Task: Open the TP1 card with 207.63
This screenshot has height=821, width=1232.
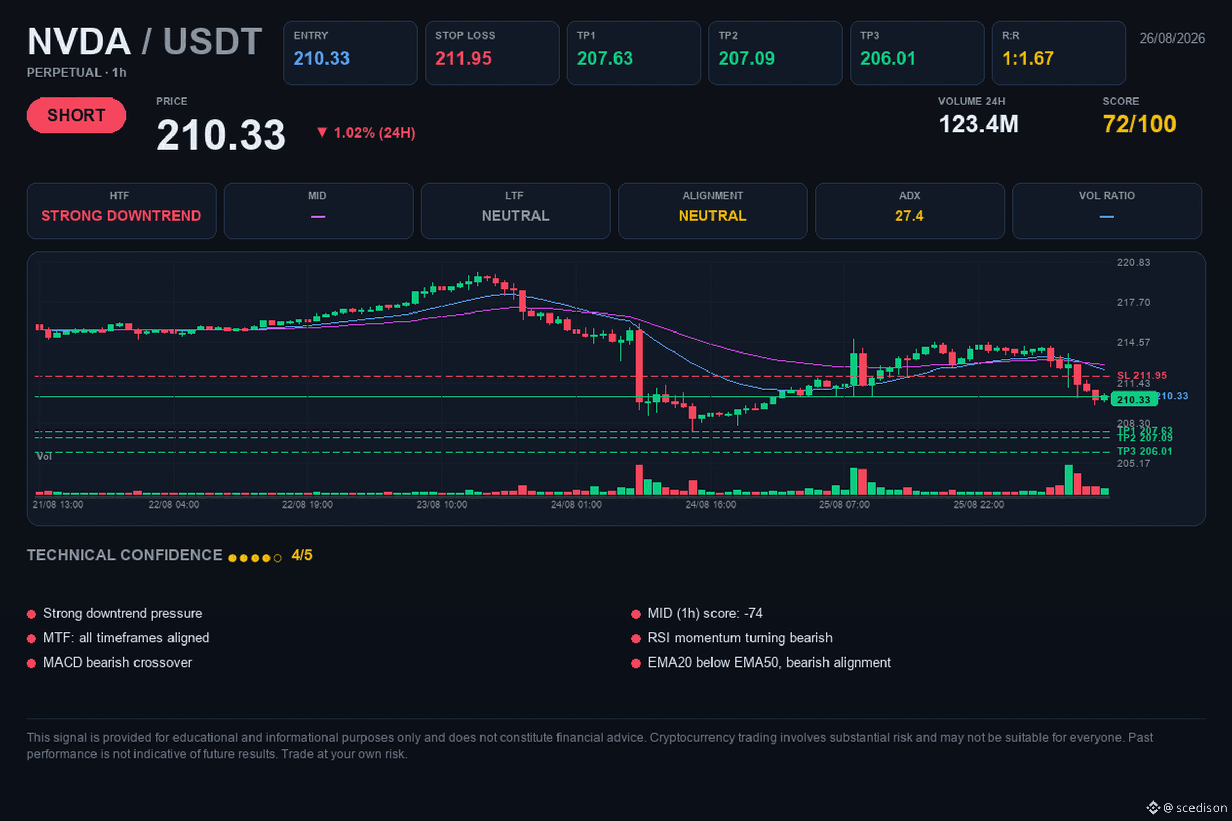Action: 634,53
